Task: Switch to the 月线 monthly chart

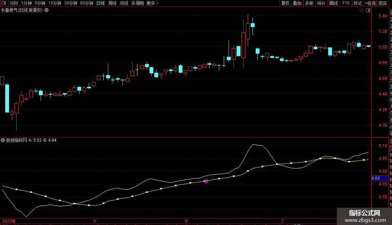Action: click(124, 3)
